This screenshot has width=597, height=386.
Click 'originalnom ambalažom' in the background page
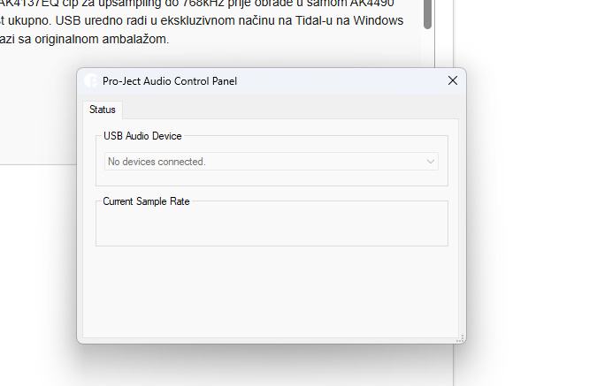tap(114, 39)
